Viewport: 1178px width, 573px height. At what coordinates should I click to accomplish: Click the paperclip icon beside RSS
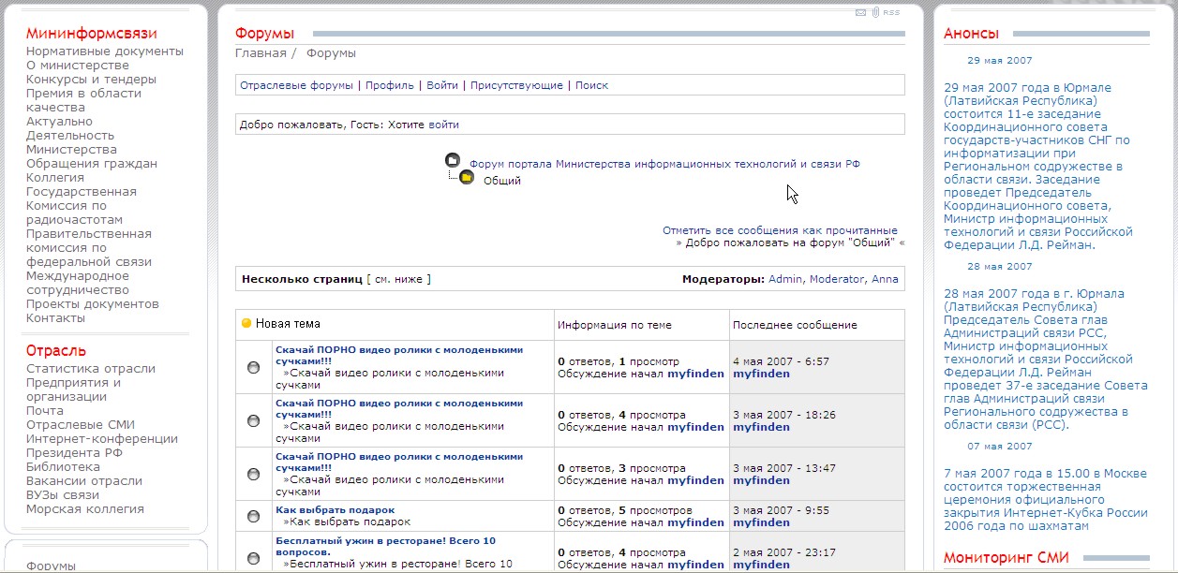pyautogui.click(x=874, y=12)
